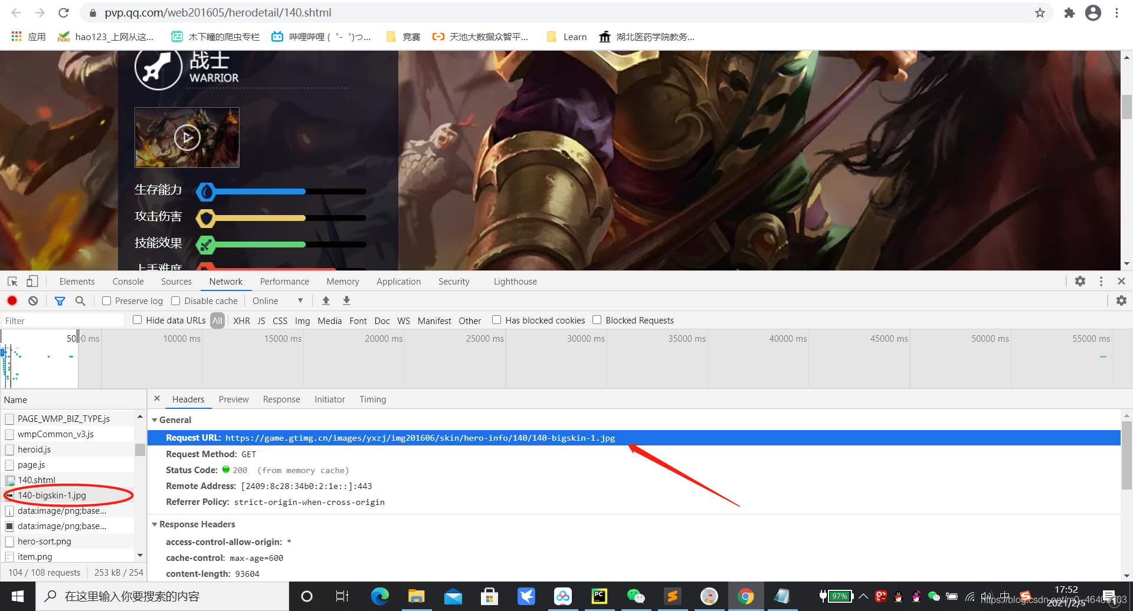This screenshot has height=611, width=1133.
Task: Open Windows Start menu
Action: click(18, 596)
